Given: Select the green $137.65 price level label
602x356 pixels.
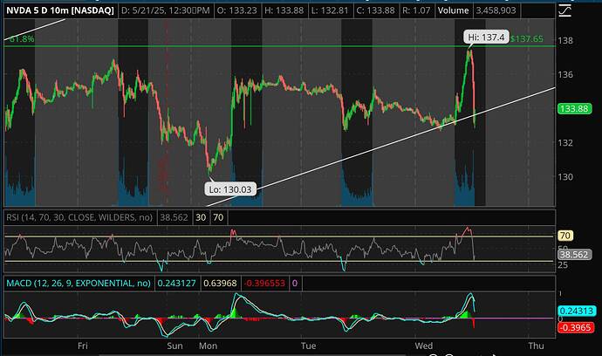Looking at the screenshot, I should (527, 38).
